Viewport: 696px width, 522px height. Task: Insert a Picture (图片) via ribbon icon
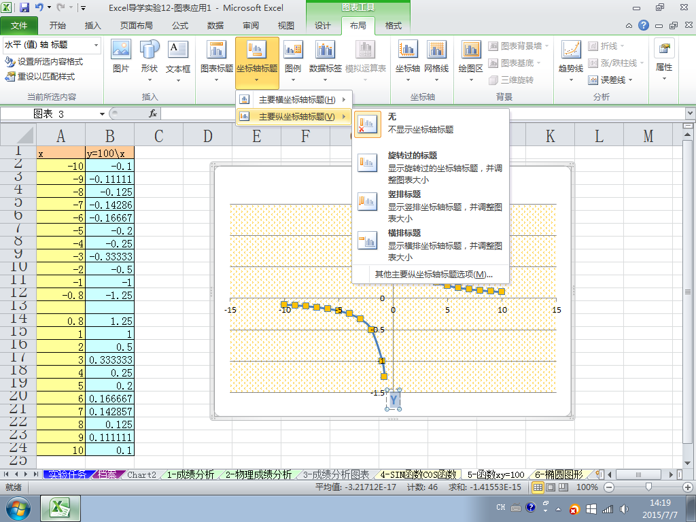(121, 56)
